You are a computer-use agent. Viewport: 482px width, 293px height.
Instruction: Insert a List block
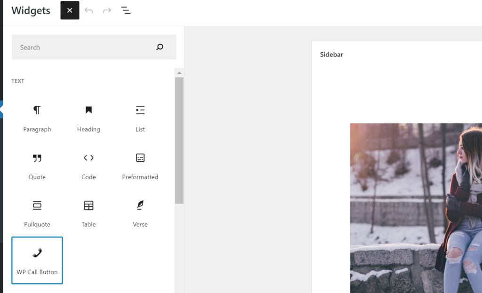tap(140, 118)
